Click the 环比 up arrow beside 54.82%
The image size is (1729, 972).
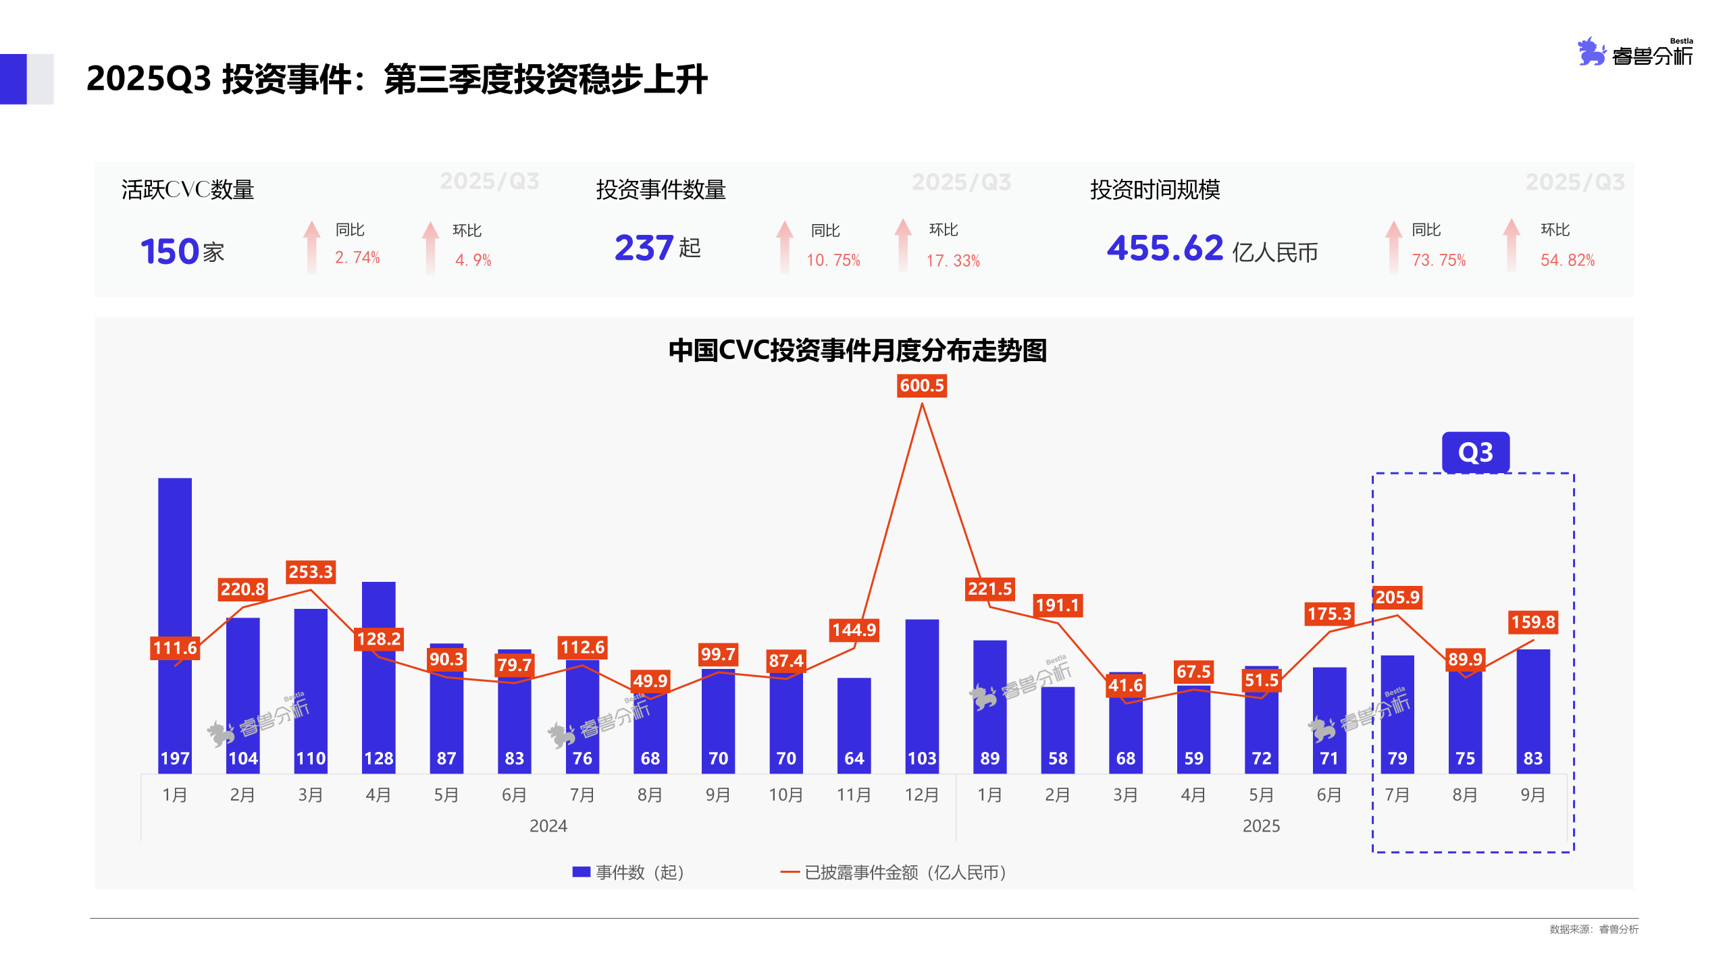(1511, 246)
